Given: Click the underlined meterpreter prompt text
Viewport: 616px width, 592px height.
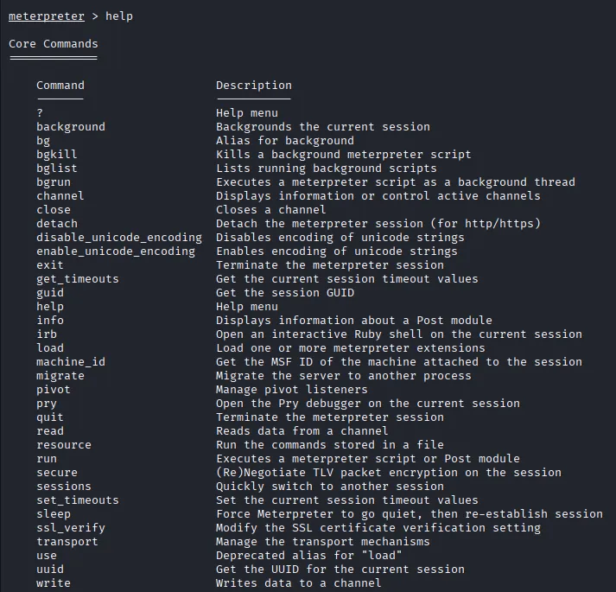Looking at the screenshot, I should tap(47, 16).
